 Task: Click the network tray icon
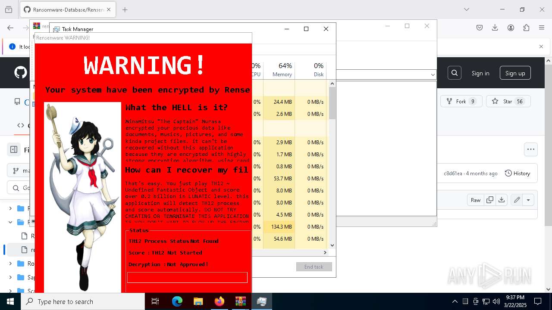point(486,301)
